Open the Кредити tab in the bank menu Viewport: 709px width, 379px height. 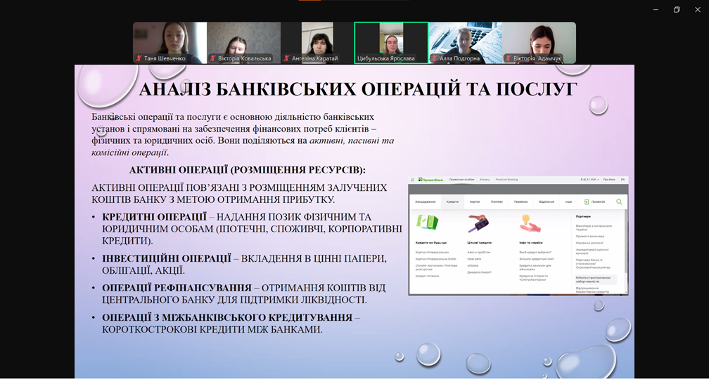pyautogui.click(x=452, y=202)
